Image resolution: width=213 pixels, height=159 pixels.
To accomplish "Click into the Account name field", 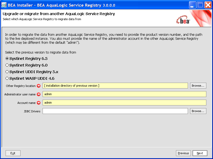I will tap(124, 103).
